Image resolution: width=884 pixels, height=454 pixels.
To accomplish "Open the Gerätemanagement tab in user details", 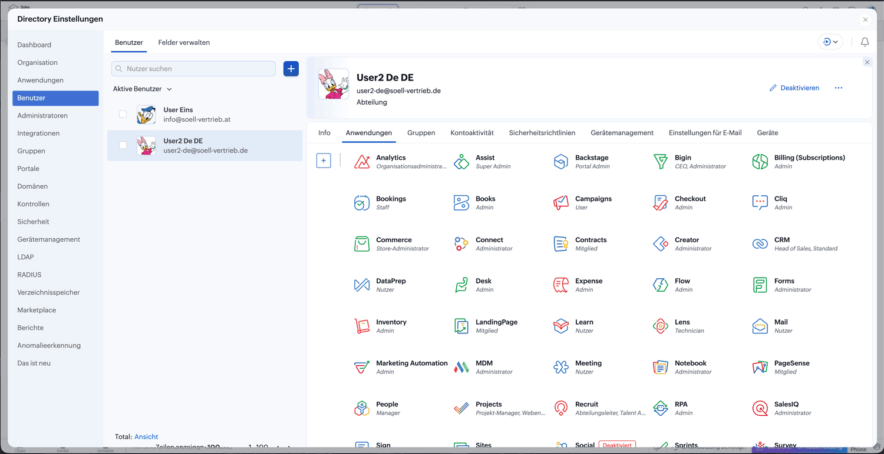I will [x=622, y=133].
